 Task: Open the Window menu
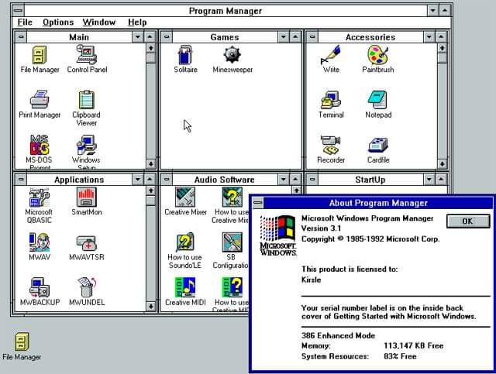coord(99,22)
